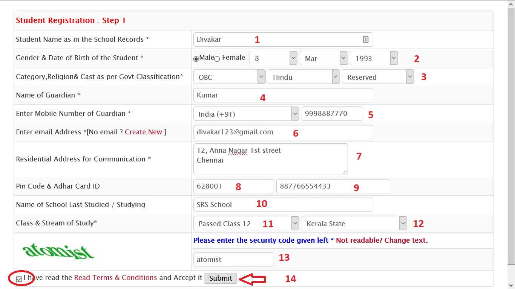Open the birth day dropdown showing 8
This screenshot has height=289, width=515.
tap(273, 58)
